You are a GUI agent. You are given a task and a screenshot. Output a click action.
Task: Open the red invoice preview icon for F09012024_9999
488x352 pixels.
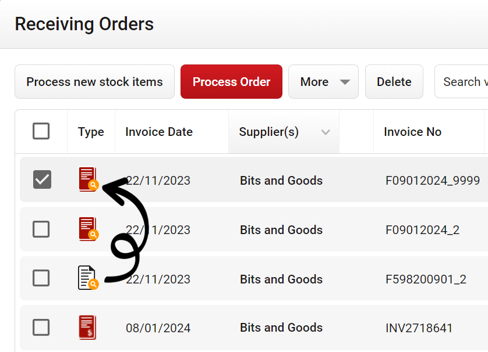(87, 180)
